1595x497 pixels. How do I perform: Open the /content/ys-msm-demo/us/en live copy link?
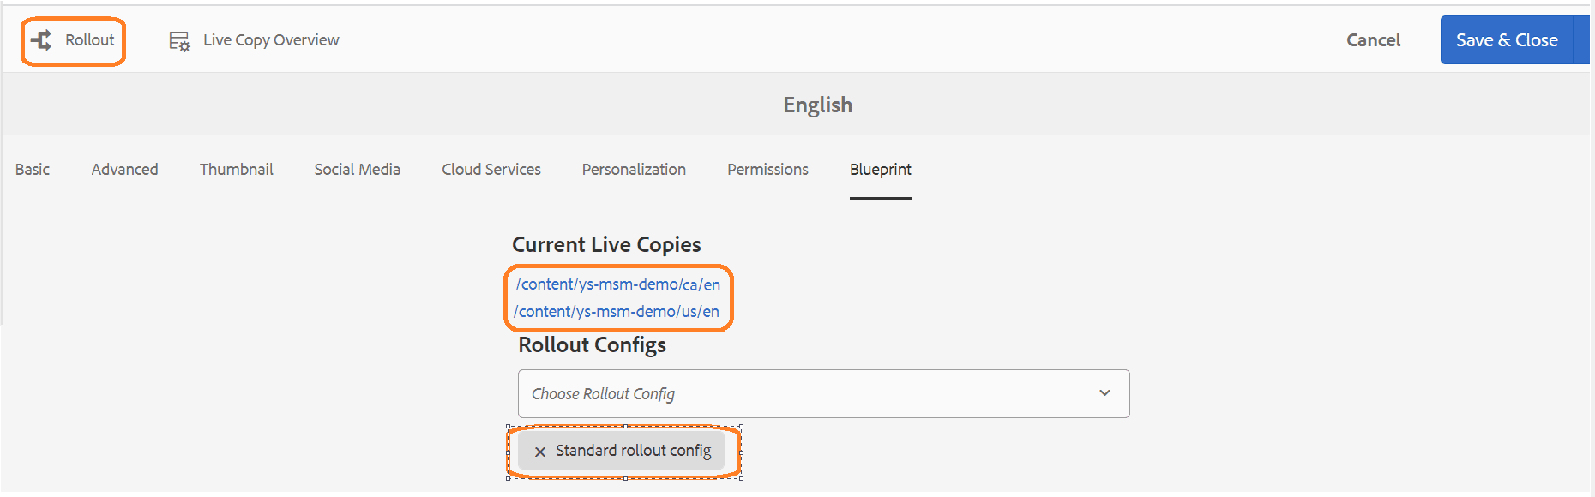pyautogui.click(x=617, y=312)
